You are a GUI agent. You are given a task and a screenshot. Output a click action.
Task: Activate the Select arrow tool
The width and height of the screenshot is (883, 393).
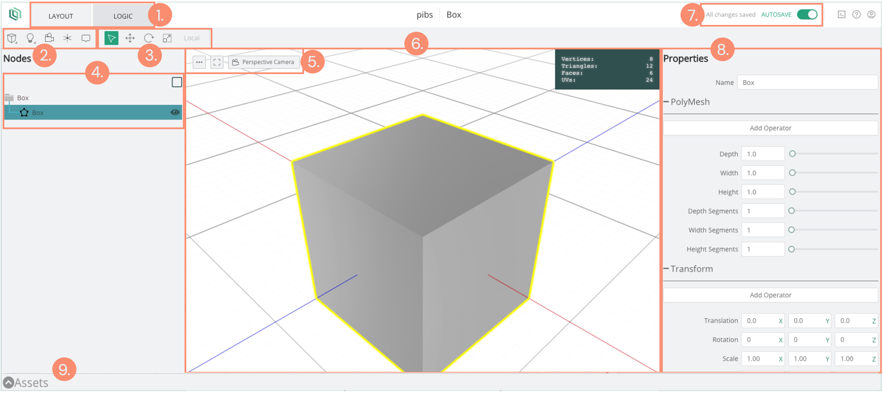click(112, 38)
